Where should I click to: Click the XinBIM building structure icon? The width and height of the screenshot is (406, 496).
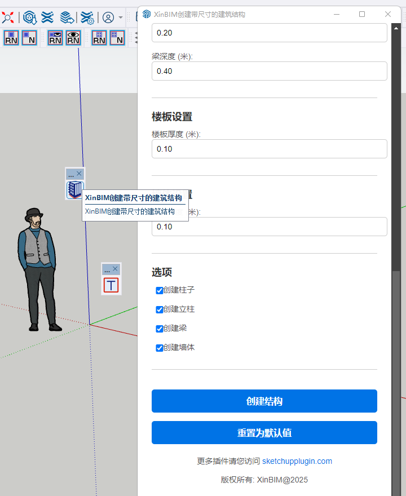pos(74,190)
